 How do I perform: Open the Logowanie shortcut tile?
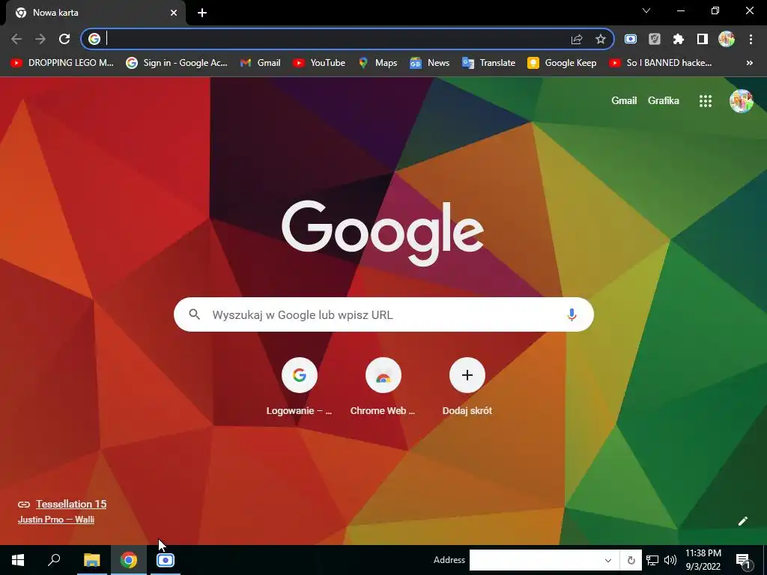300,386
